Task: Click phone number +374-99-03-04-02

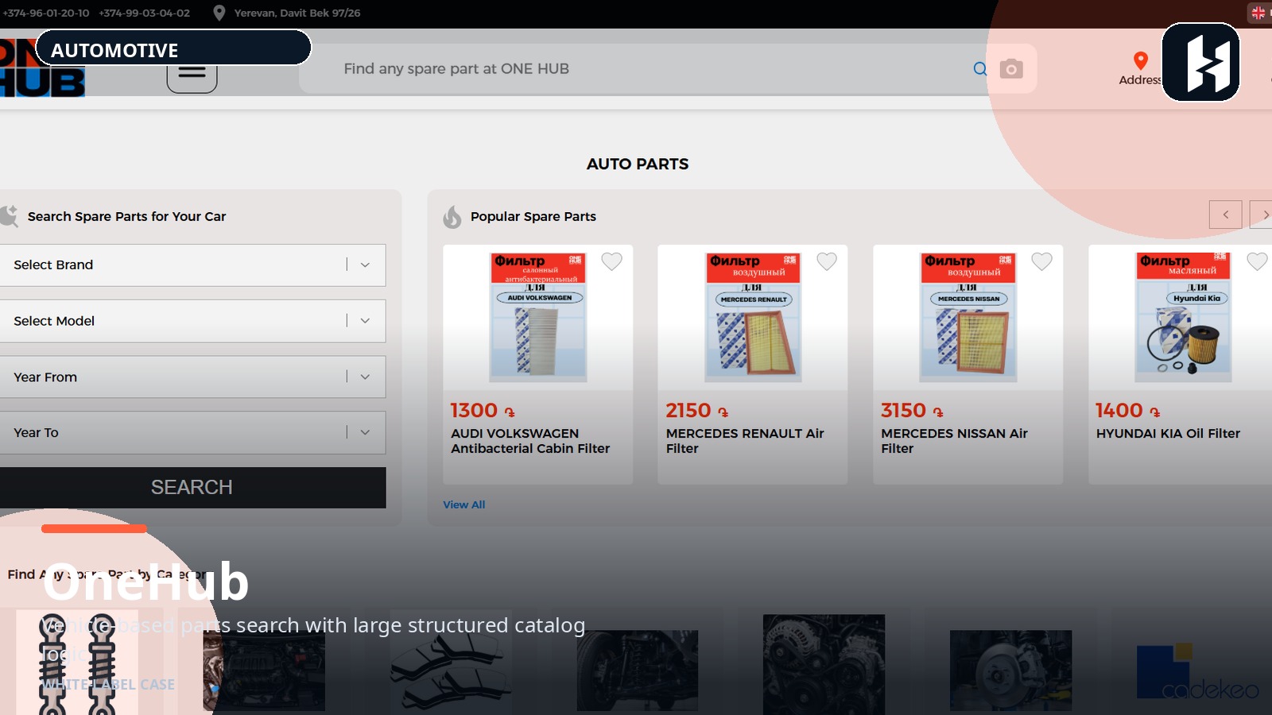Action: click(145, 13)
